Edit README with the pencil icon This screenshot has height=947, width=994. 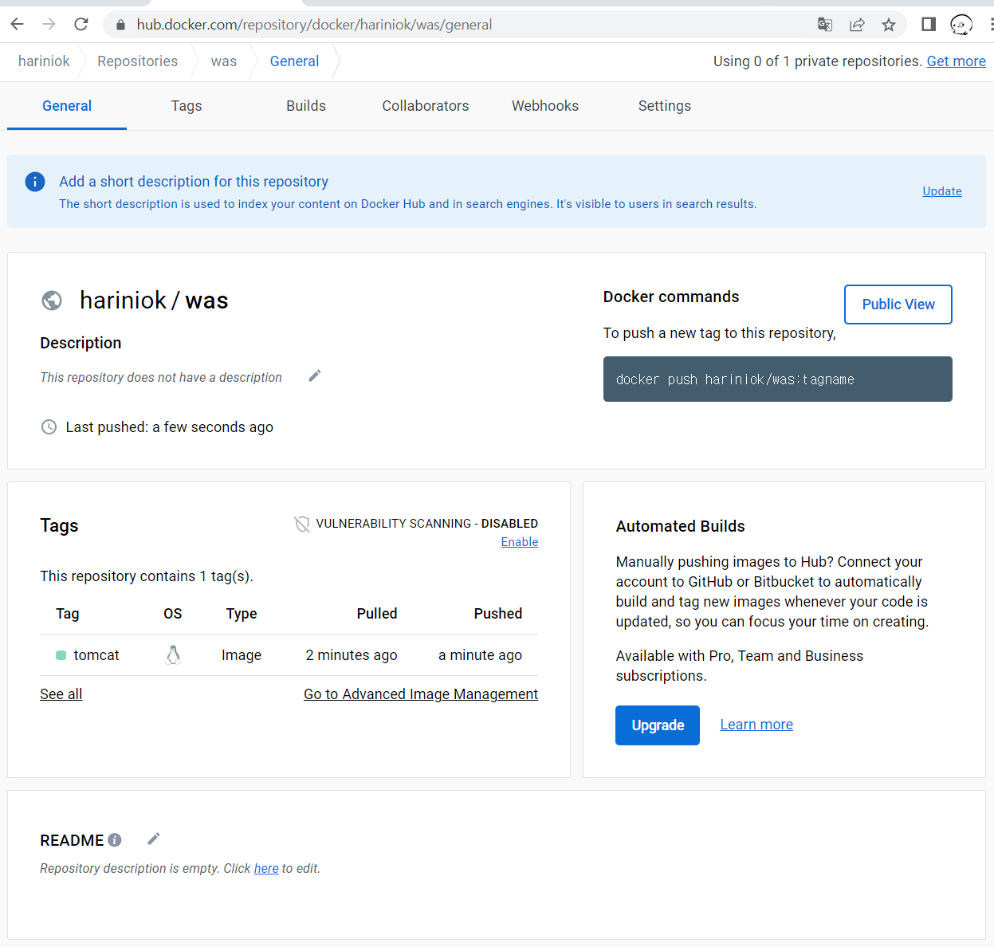[154, 839]
